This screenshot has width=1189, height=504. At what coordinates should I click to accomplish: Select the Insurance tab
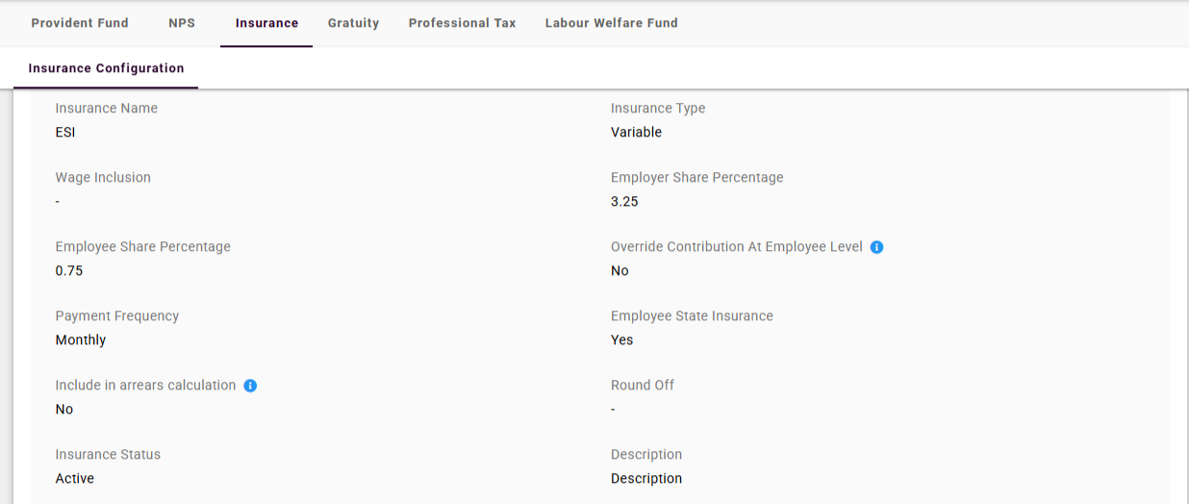click(266, 23)
